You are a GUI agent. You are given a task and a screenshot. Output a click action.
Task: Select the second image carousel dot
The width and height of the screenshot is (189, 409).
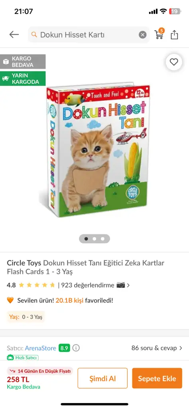(94, 239)
